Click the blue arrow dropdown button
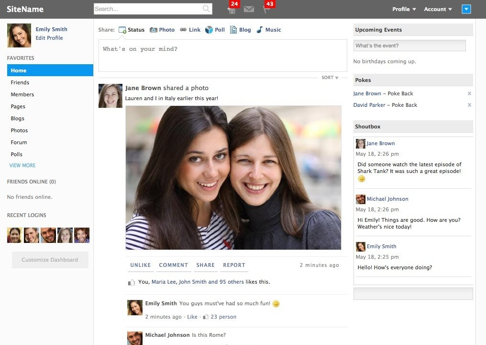The width and height of the screenshot is (486, 345). point(466,9)
